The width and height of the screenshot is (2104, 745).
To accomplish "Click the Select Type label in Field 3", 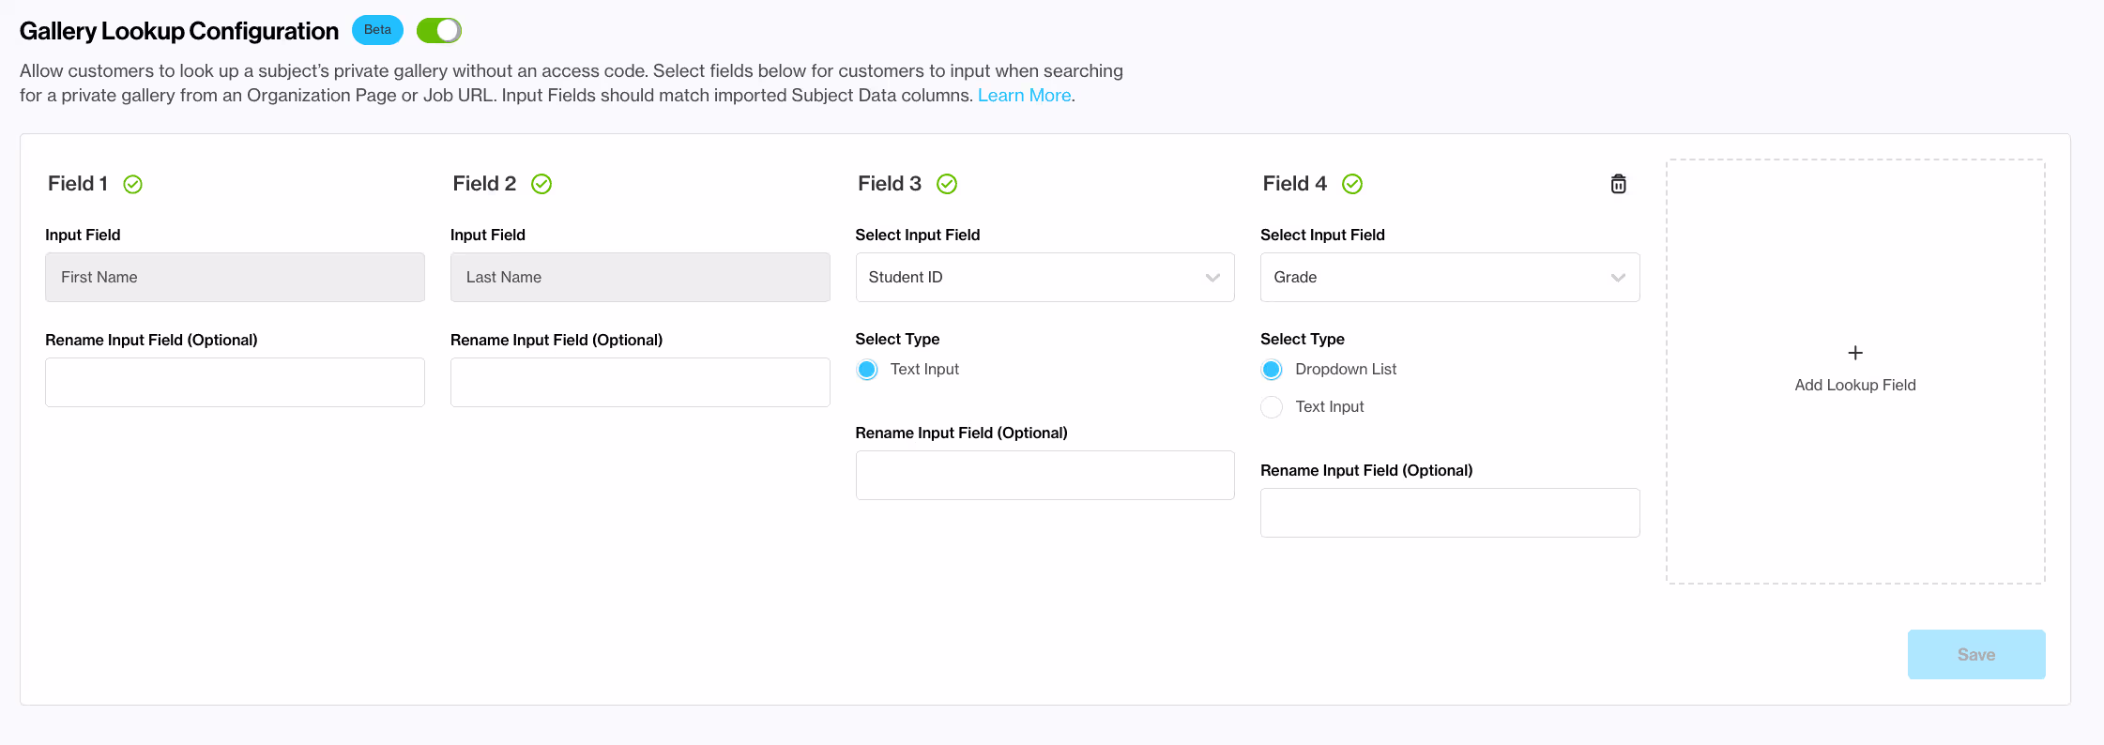I will [x=897, y=339].
